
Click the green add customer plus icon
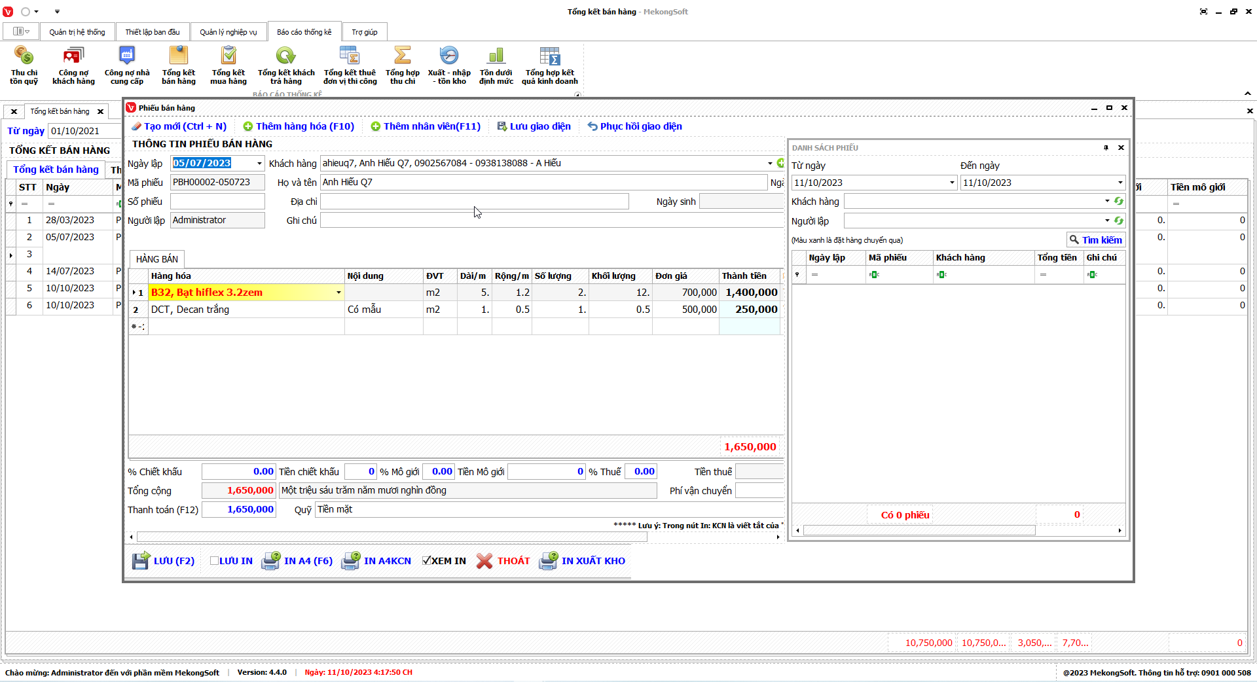click(x=780, y=163)
